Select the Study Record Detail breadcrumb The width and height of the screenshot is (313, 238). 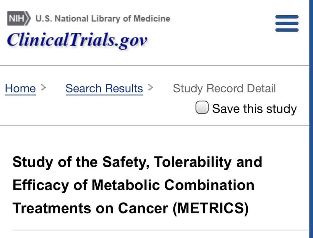(224, 88)
